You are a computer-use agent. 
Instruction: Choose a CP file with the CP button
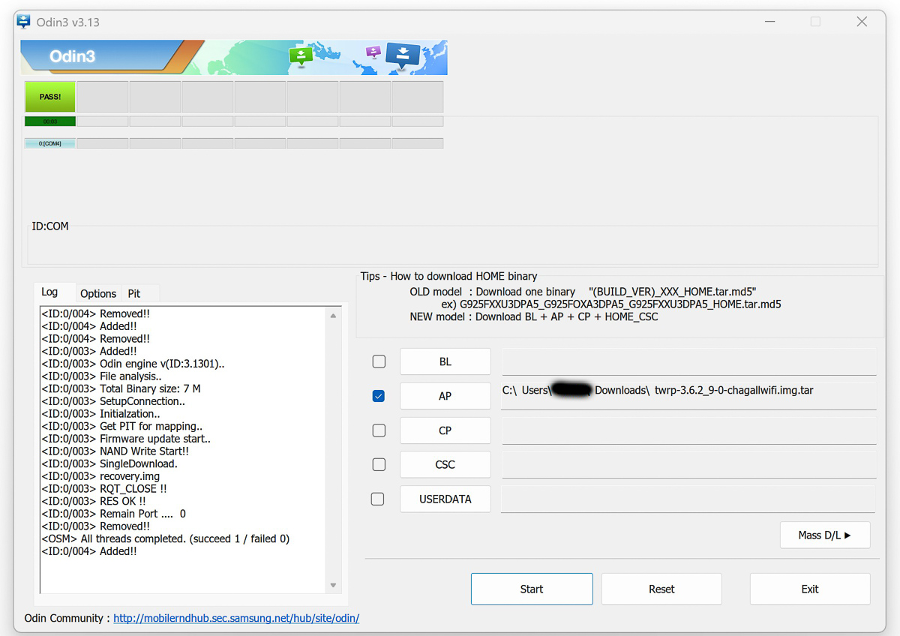[445, 430]
